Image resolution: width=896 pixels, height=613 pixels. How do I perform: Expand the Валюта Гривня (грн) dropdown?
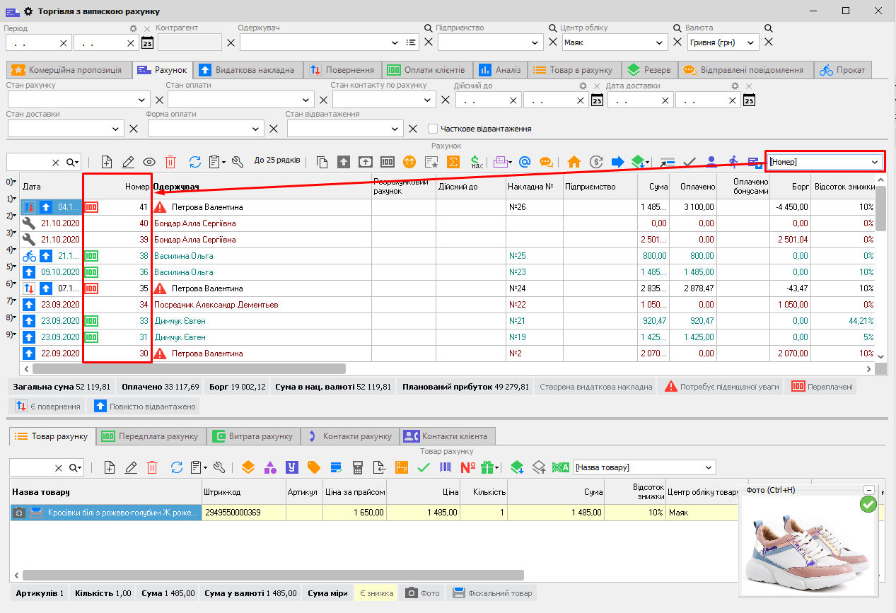click(x=751, y=42)
